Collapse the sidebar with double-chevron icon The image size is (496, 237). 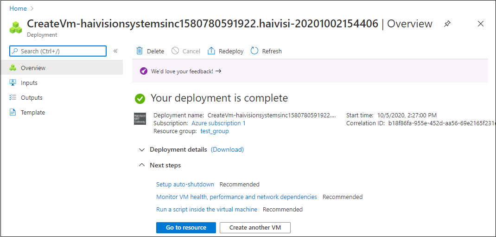[x=115, y=51]
